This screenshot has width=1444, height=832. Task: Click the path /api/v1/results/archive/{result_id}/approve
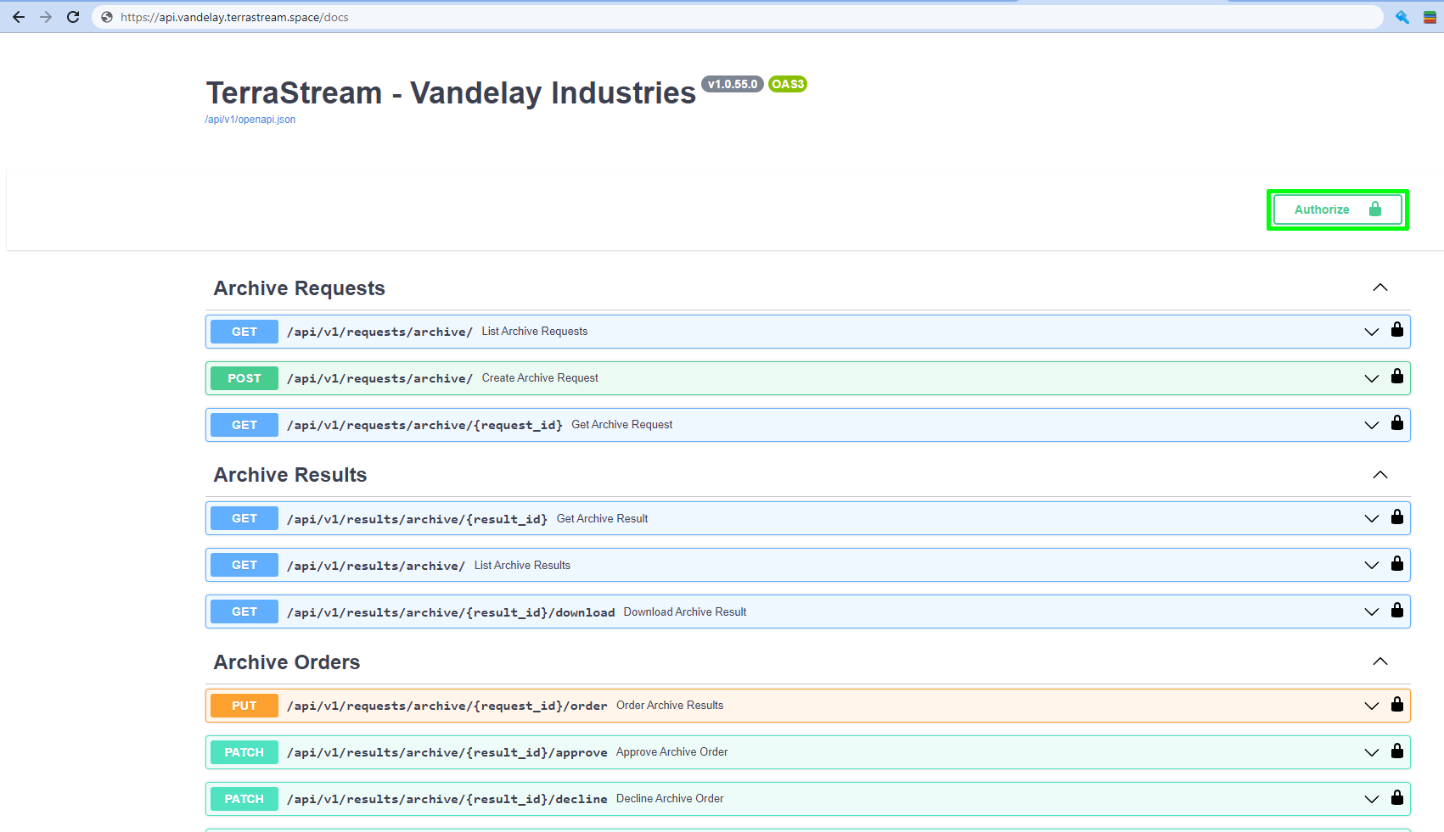click(447, 752)
